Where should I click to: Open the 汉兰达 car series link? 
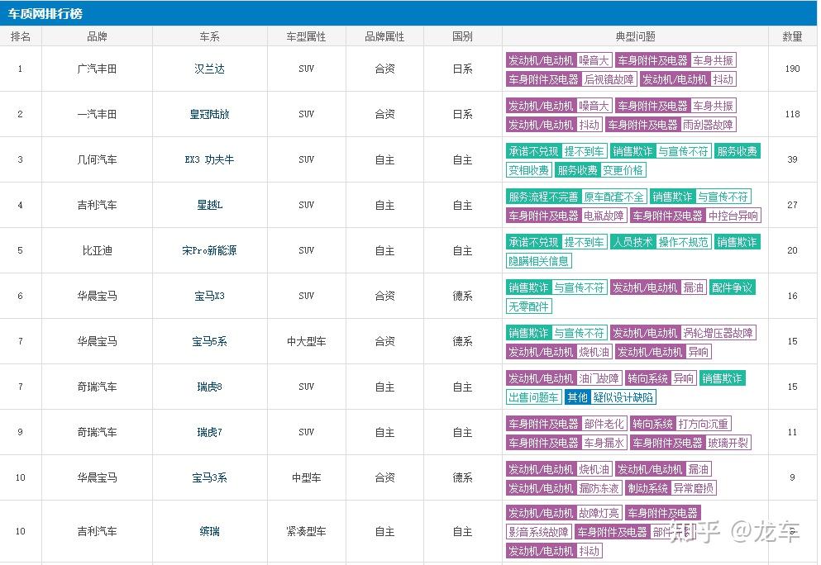click(209, 69)
